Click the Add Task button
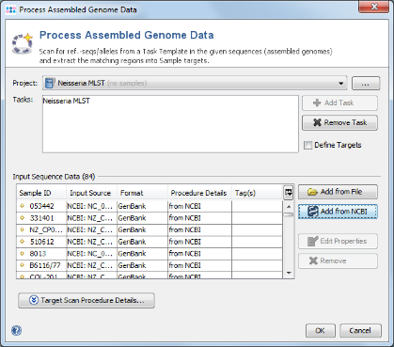The width and height of the screenshot is (394, 347). click(x=339, y=103)
